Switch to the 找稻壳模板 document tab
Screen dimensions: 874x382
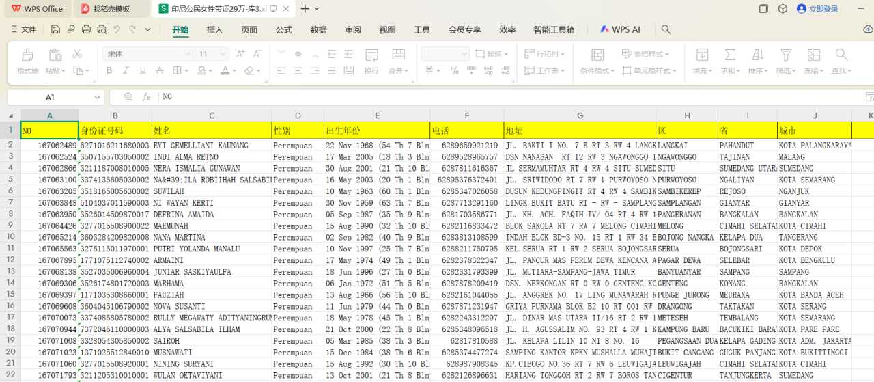tap(111, 9)
